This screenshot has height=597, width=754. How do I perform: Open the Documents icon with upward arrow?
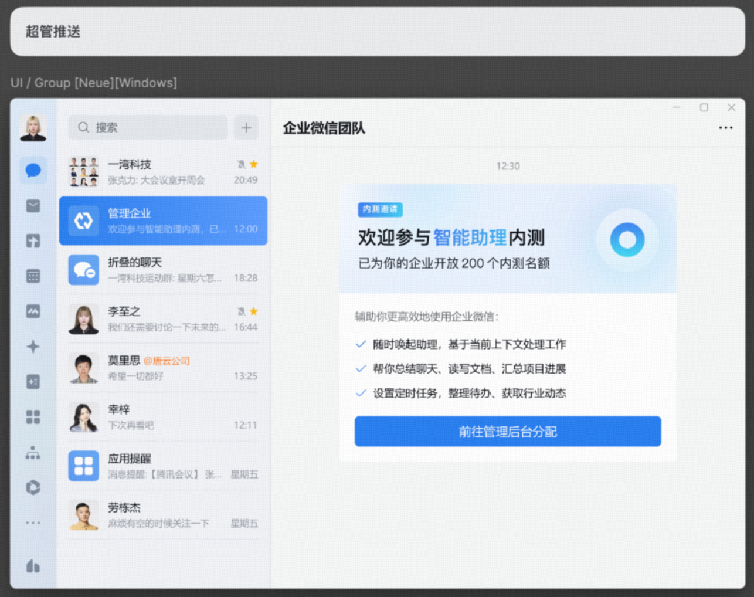(x=33, y=241)
